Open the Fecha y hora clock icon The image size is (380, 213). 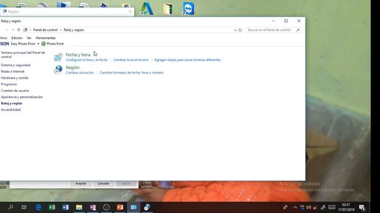58,57
